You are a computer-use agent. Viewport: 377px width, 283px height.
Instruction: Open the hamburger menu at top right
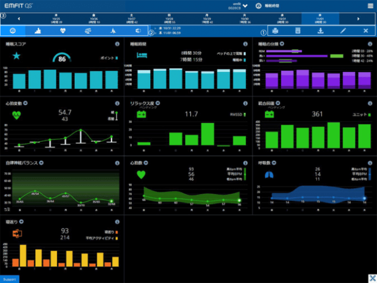[x=370, y=6]
